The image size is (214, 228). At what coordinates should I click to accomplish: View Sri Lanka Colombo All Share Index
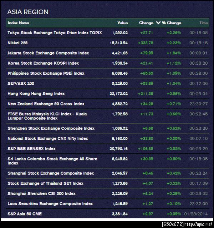(52, 161)
